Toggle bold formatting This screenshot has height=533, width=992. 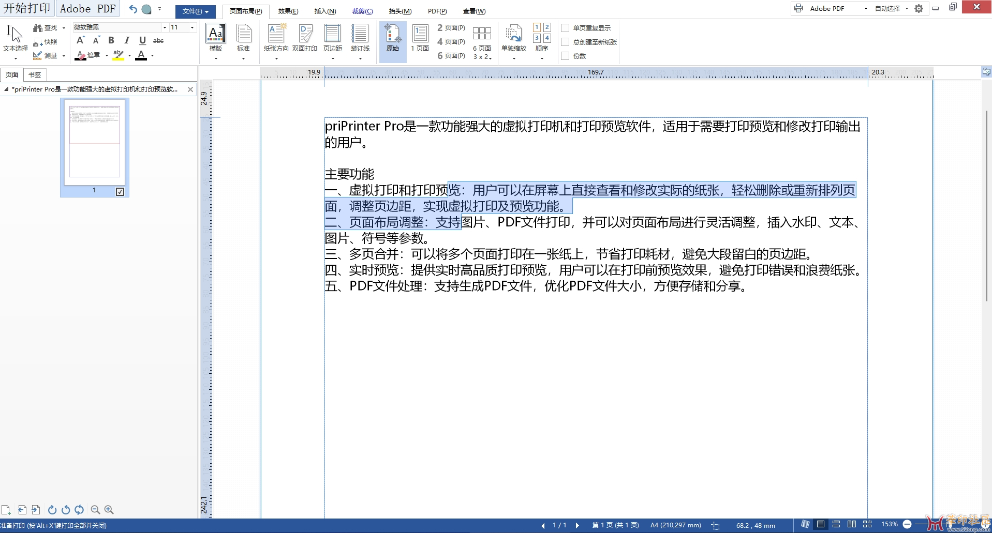point(111,40)
